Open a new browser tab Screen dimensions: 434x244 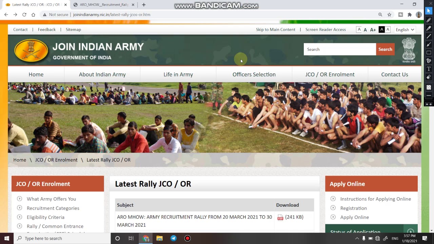coord(144,5)
